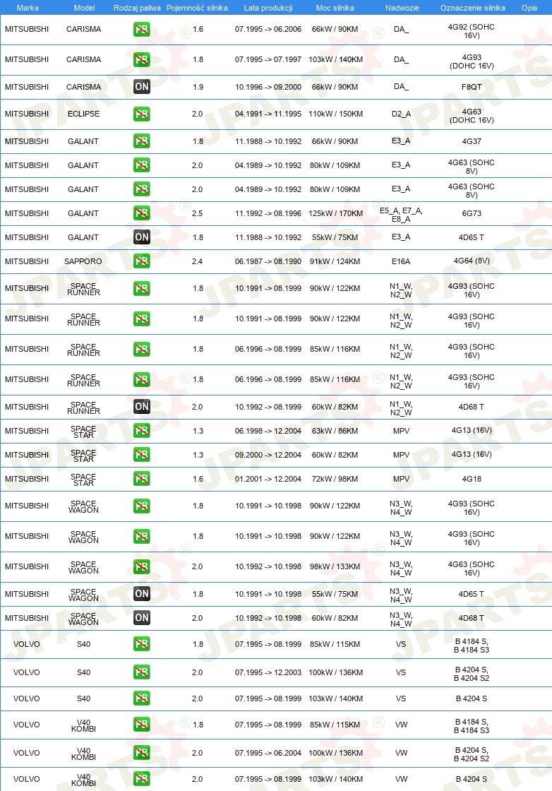The height and width of the screenshot is (791, 552).
Task: Click PB icon for V40 KOMBI 103kW / 140KM
Action: tap(142, 780)
